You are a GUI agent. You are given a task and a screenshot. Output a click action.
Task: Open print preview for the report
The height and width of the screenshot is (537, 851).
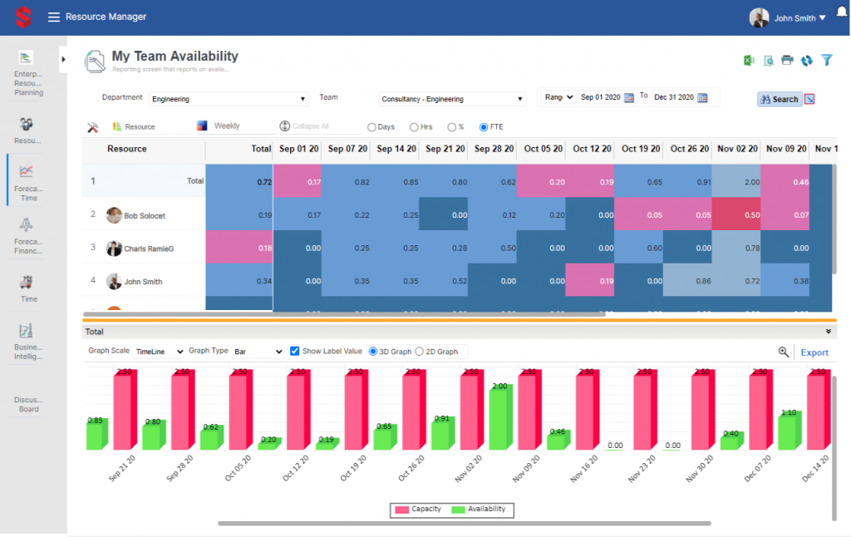(x=770, y=60)
